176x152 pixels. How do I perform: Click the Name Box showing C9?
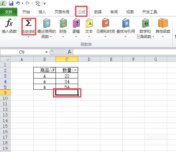point(22,52)
